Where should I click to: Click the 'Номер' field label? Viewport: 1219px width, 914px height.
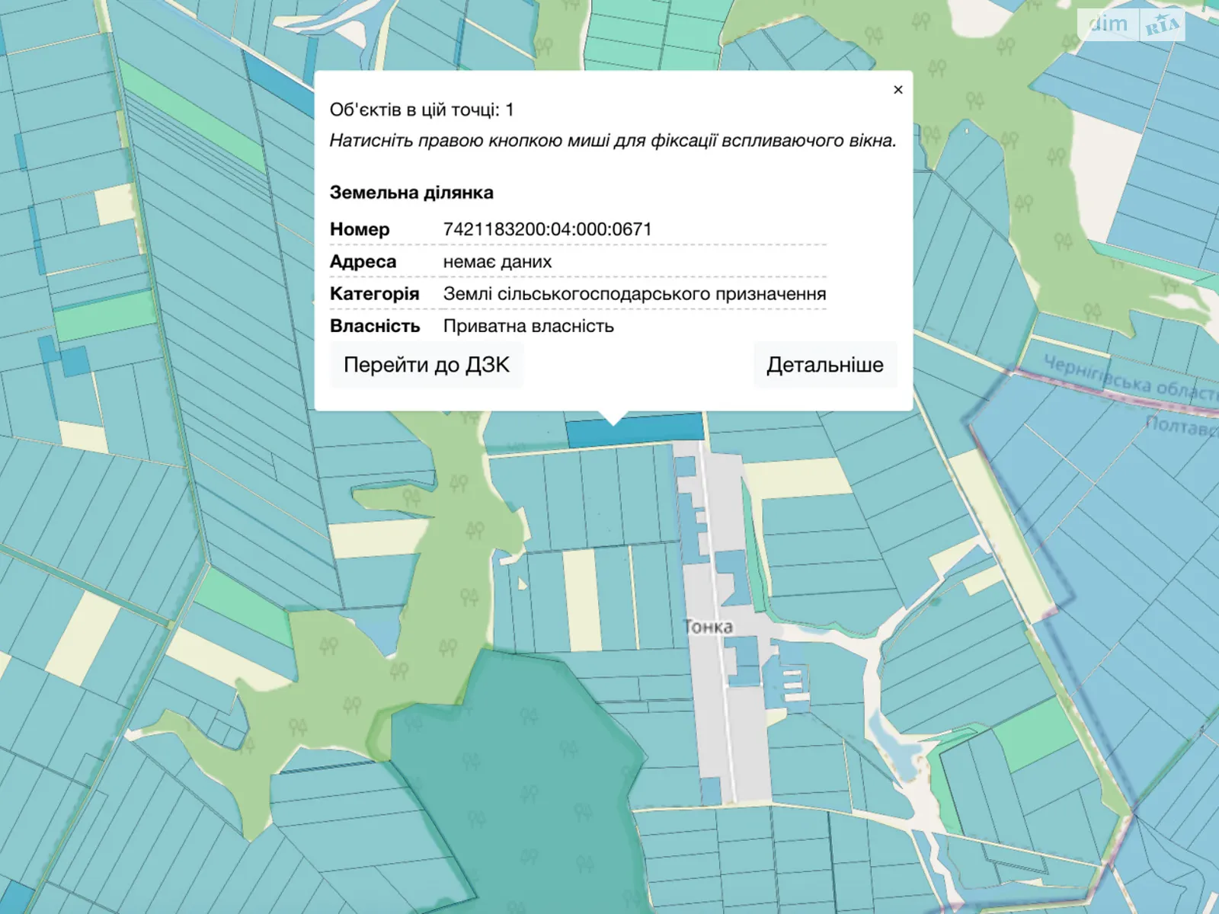tap(360, 229)
